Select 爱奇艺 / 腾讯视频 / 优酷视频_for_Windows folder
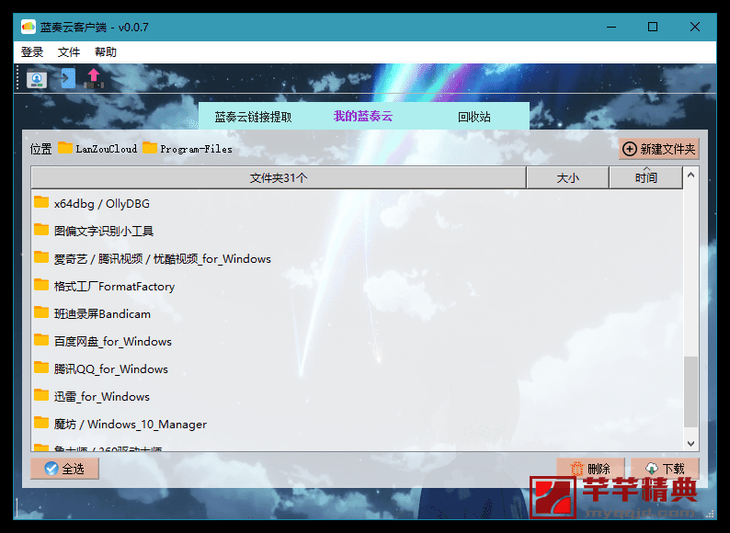 tap(357, 258)
